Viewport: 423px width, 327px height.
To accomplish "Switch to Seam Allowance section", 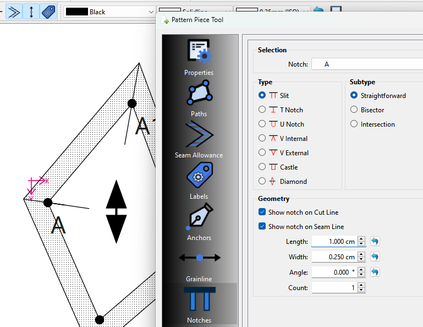I will coord(199,140).
